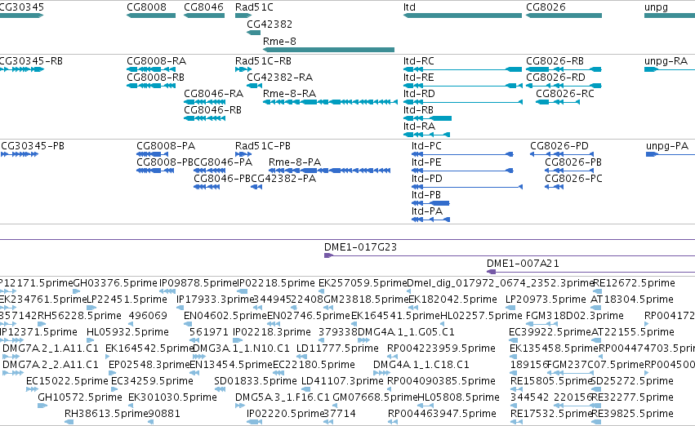The width and height of the screenshot is (695, 426).
Task: Select the LP20973.5prime EST
Action: 510,308
